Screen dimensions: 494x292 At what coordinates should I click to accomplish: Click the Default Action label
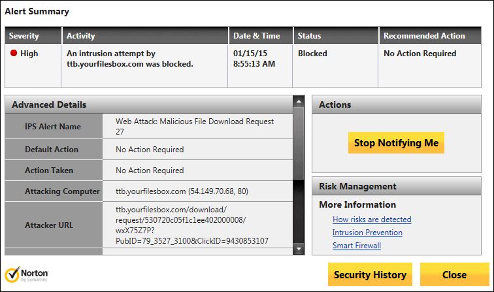click(52, 150)
